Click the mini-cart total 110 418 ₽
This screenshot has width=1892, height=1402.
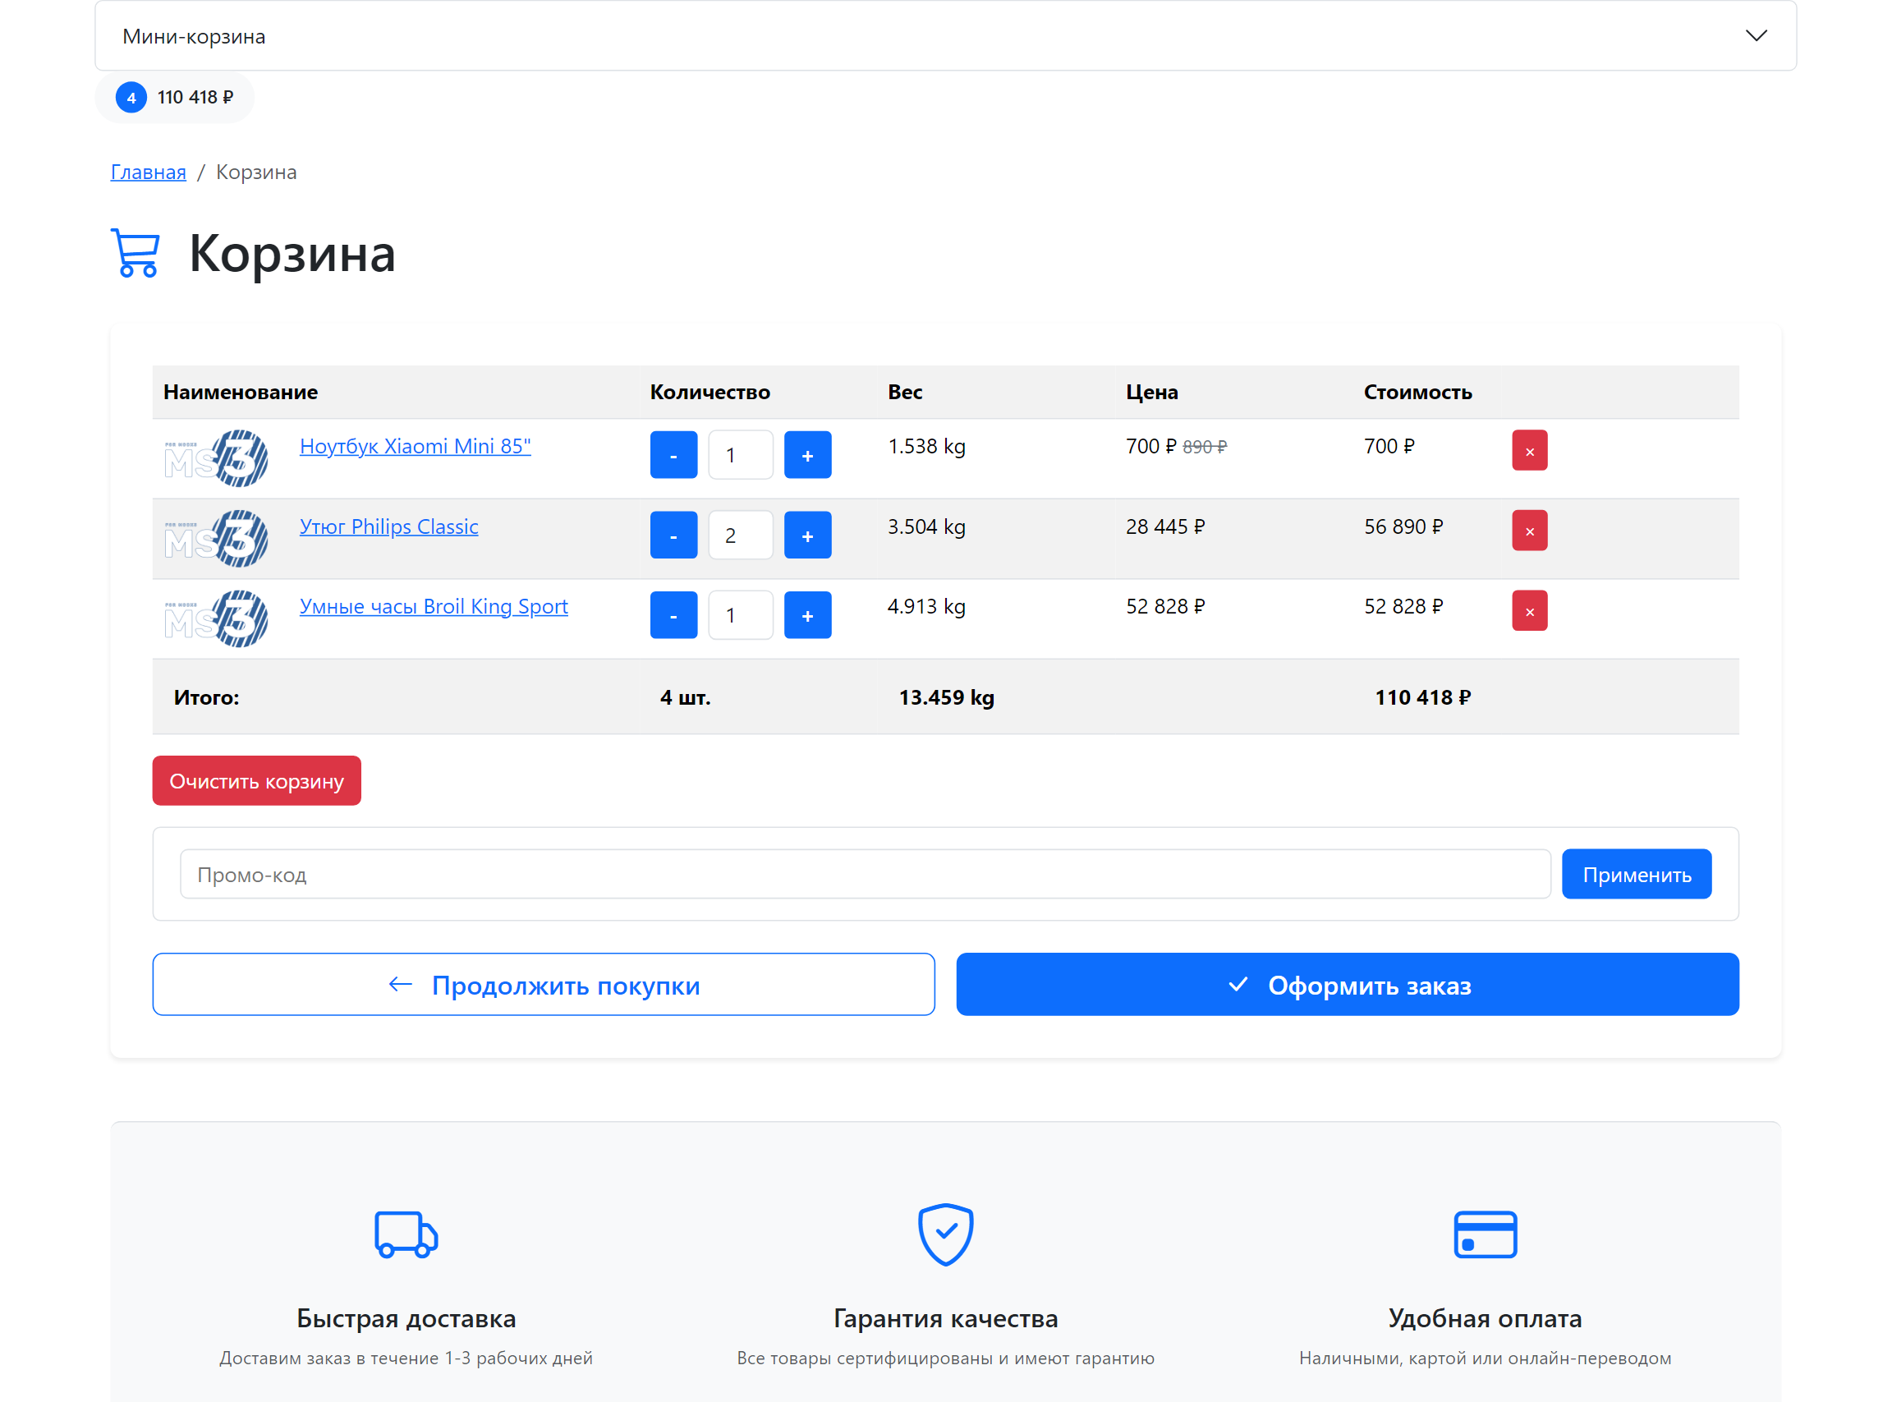pyautogui.click(x=195, y=98)
